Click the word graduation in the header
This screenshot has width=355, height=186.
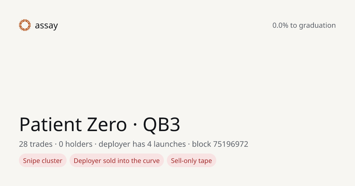point(317,26)
